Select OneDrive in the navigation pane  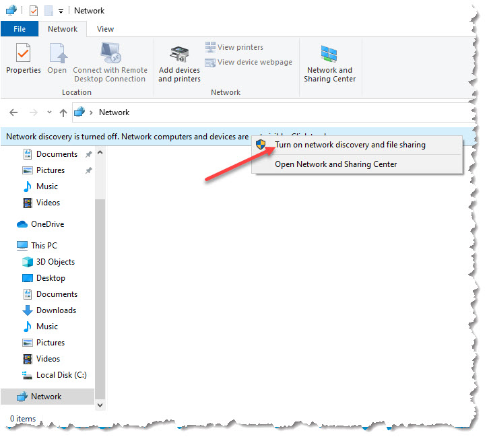tap(47, 224)
